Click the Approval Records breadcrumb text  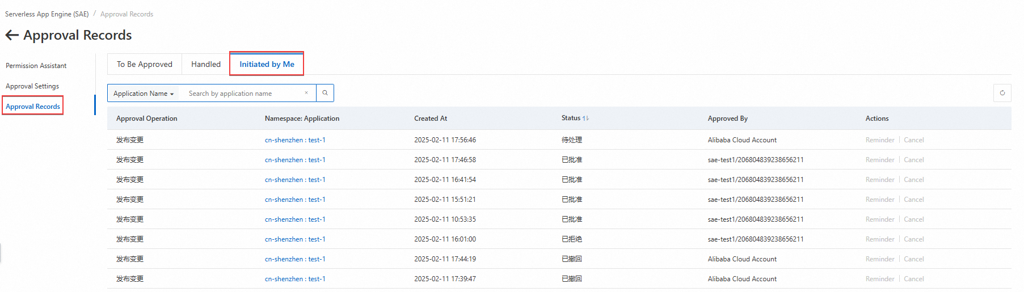tap(127, 14)
